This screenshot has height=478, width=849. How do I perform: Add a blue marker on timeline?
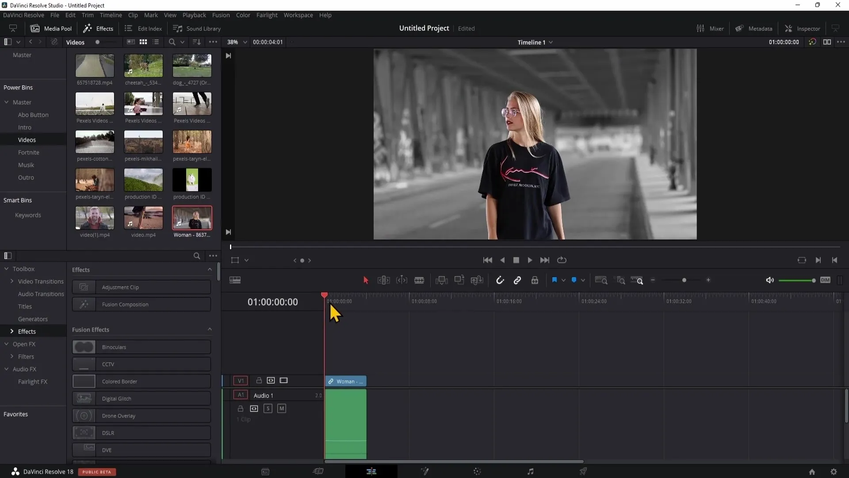[574, 280]
